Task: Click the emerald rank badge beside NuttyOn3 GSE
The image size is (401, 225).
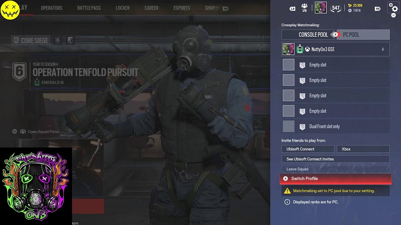Action: [x=300, y=49]
